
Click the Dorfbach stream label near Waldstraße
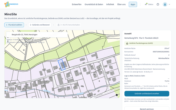tap(80, 93)
